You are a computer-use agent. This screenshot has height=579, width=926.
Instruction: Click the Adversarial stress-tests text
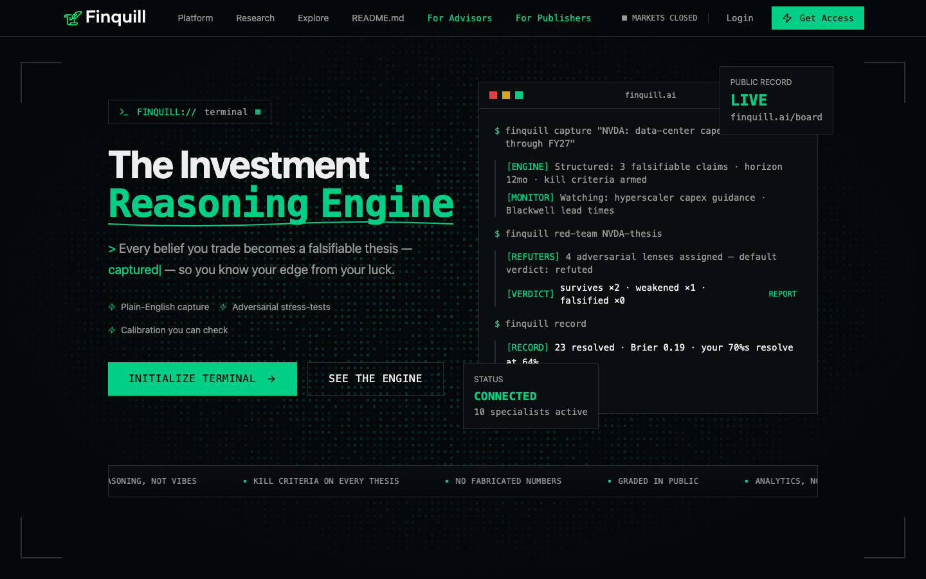click(281, 307)
